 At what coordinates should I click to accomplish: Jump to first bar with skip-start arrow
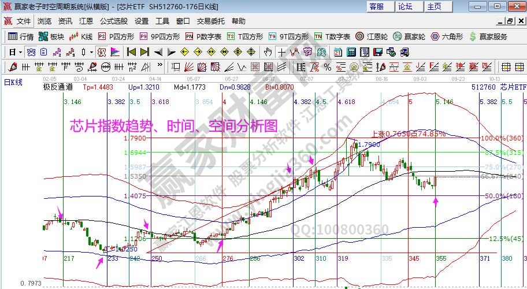pyautogui.click(x=132, y=51)
